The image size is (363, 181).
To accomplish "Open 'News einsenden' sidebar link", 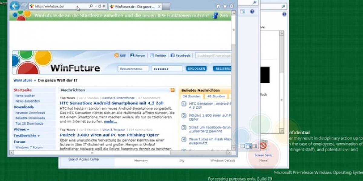I will coord(28,101).
